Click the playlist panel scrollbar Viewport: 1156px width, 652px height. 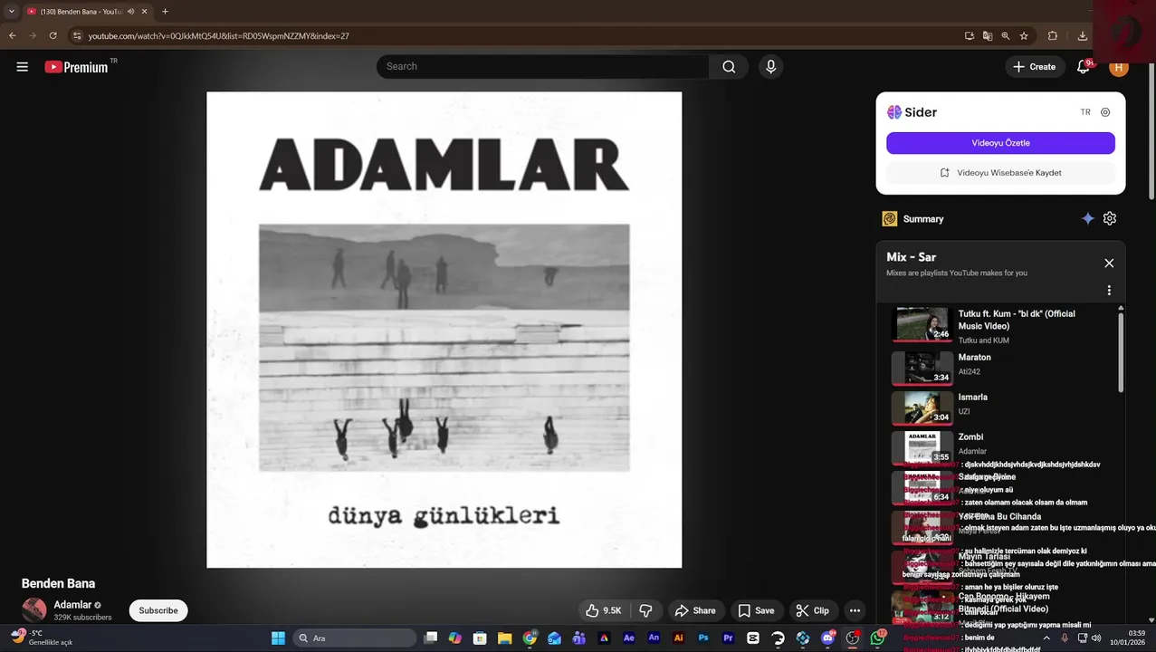(x=1121, y=351)
